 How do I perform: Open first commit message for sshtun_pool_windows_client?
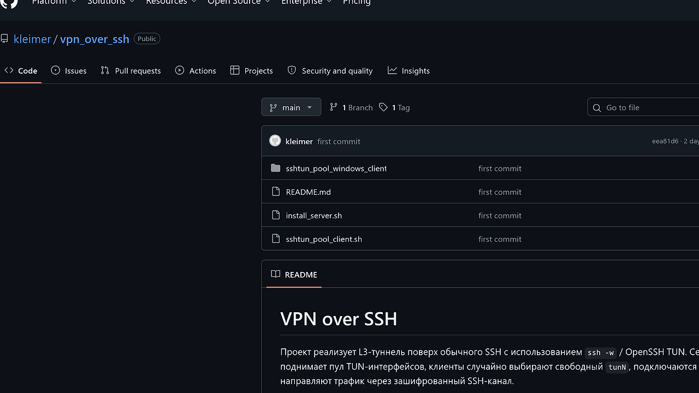click(x=500, y=169)
